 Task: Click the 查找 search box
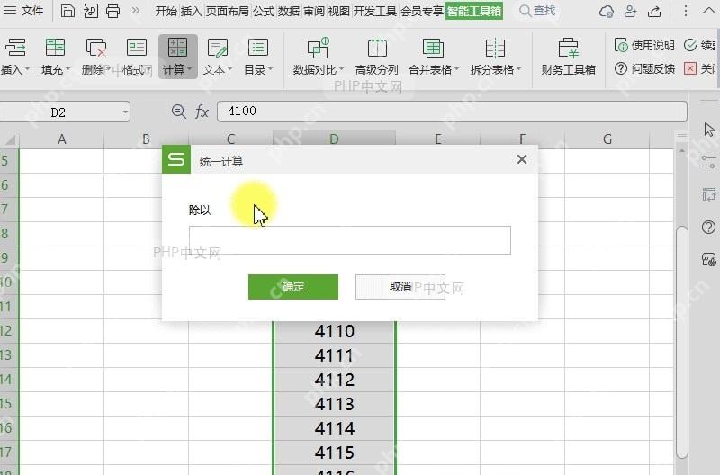coord(537,11)
